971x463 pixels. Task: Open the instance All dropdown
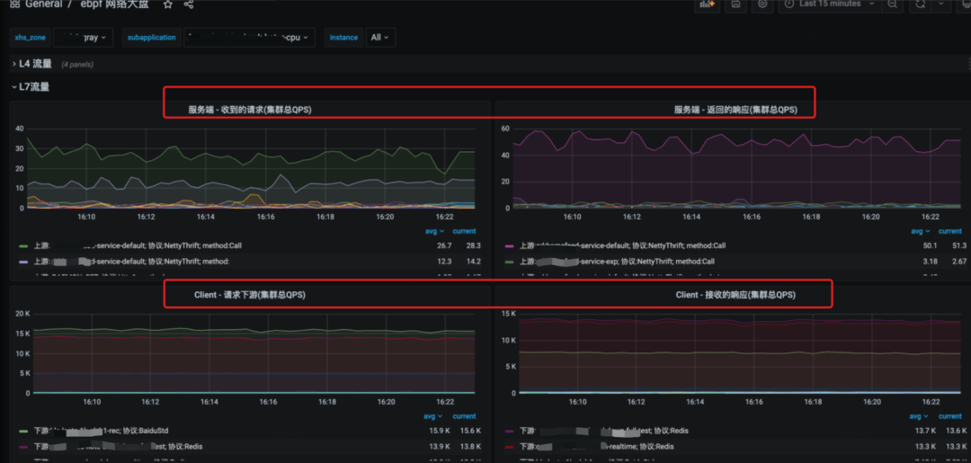380,37
